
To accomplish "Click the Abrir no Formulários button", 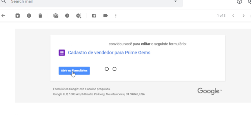I will 74,71.
